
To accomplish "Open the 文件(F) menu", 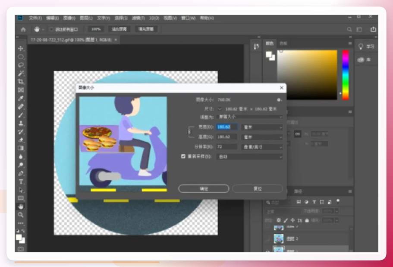I will [35, 18].
